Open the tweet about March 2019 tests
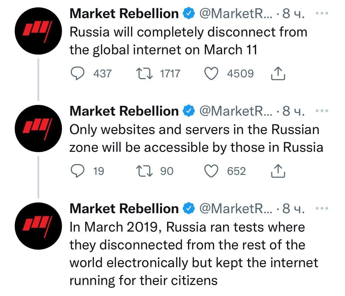This screenshot has height=296, width=345. (x=193, y=254)
